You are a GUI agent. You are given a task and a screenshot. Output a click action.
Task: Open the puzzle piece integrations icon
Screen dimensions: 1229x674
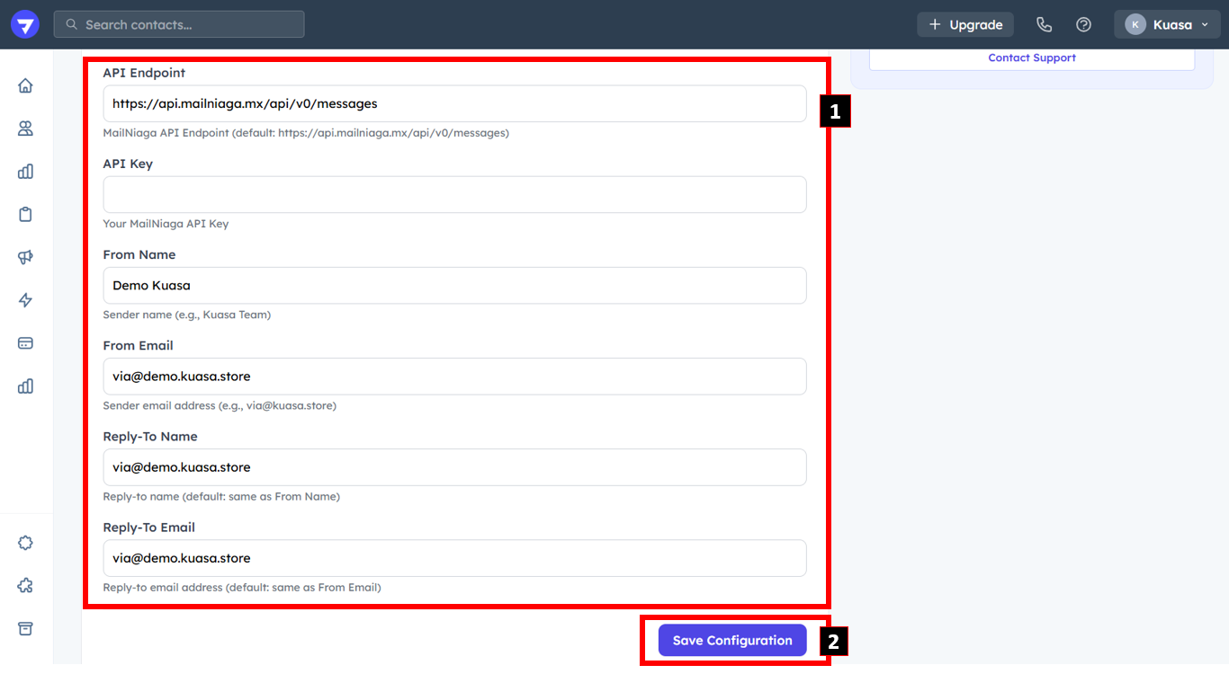click(25, 586)
